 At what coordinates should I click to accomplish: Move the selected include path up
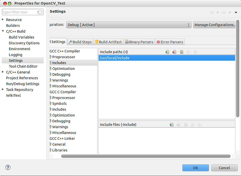(x=188, y=52)
